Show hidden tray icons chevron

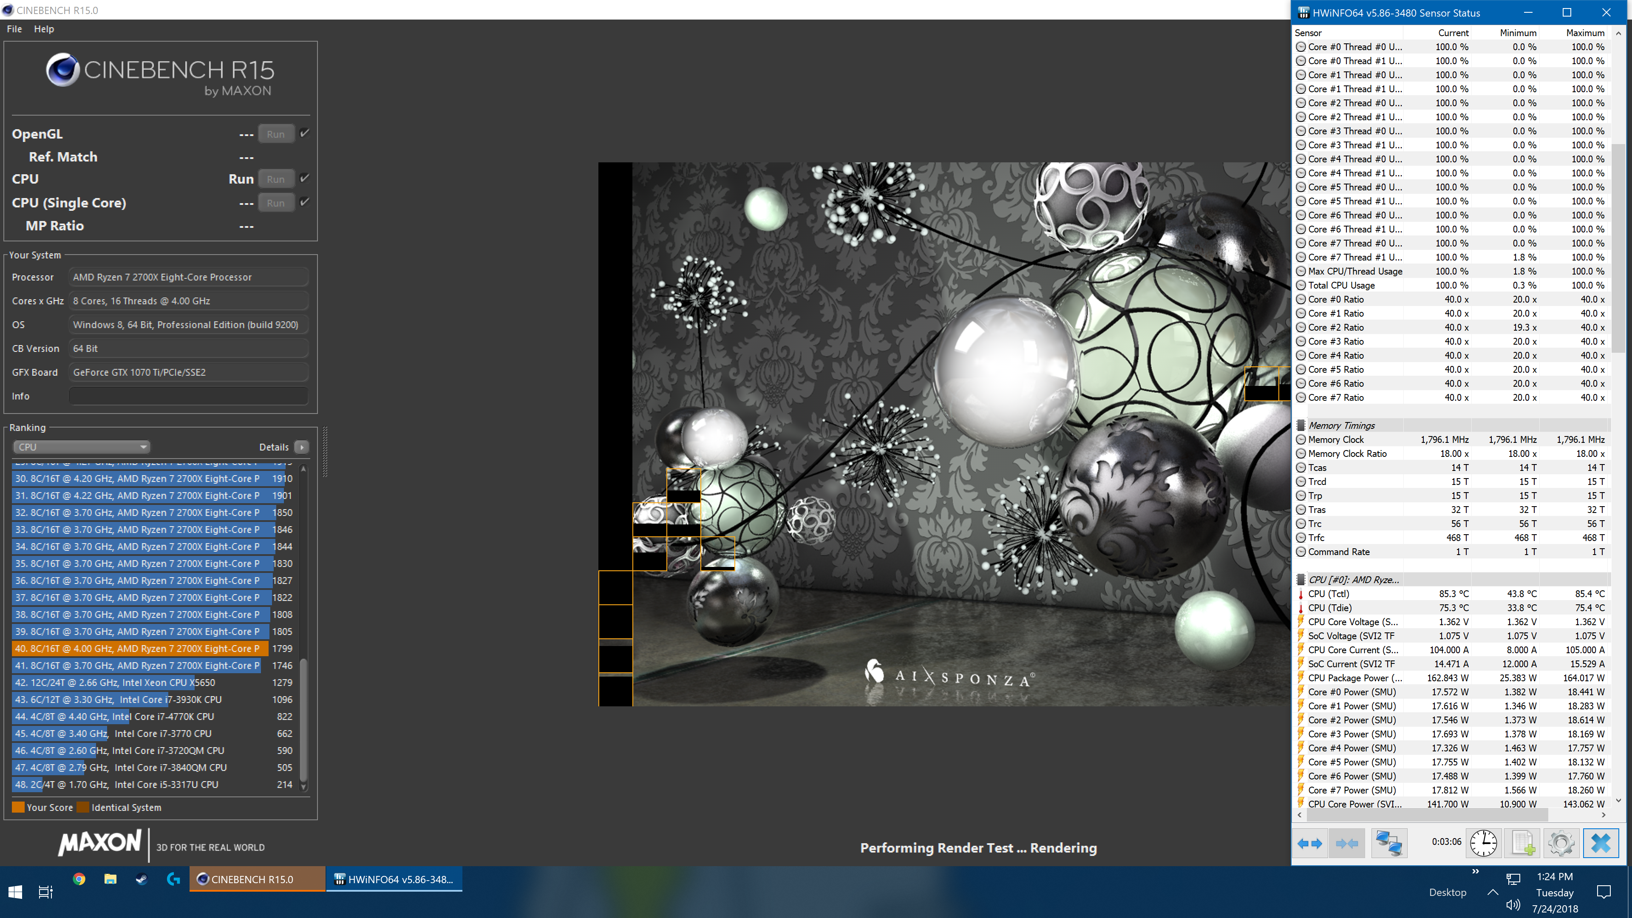[x=1493, y=892]
